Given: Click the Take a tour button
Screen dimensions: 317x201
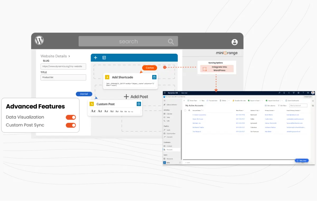Looking at the screenshot, I should coord(302,161).
